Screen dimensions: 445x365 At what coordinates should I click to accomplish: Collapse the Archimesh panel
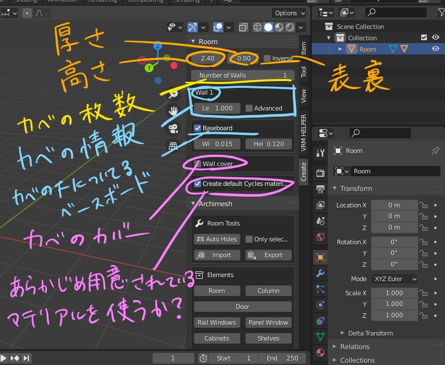pyautogui.click(x=193, y=203)
